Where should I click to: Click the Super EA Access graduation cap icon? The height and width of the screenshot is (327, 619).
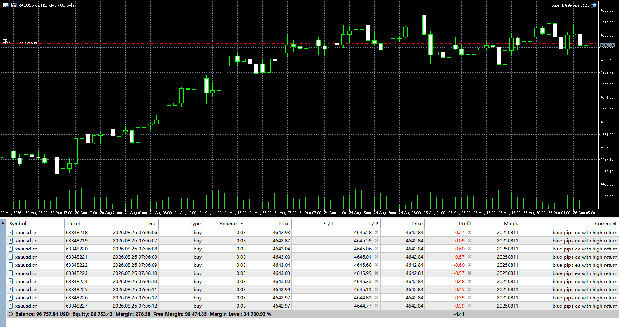594,5
